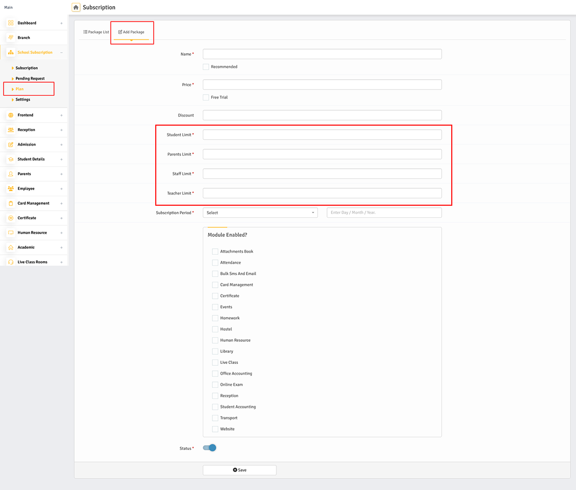Turn off the Status toggle
The height and width of the screenshot is (490, 576).
pos(209,447)
